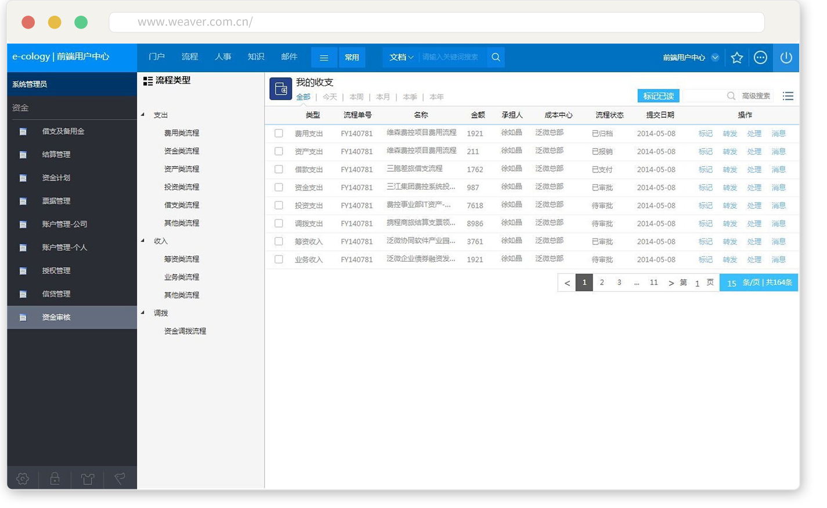827x508 pixels.
Task: Open the 文档 search type dropdown
Action: pos(401,57)
